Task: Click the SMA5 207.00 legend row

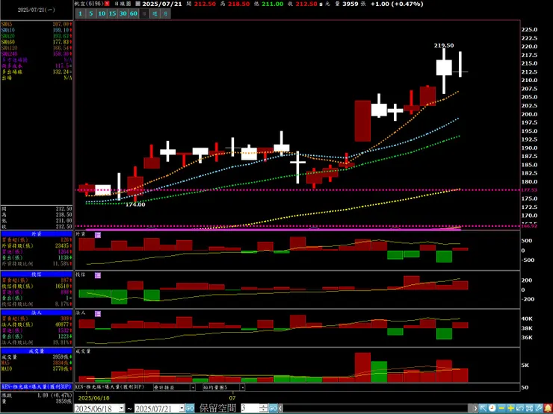Action: point(37,24)
